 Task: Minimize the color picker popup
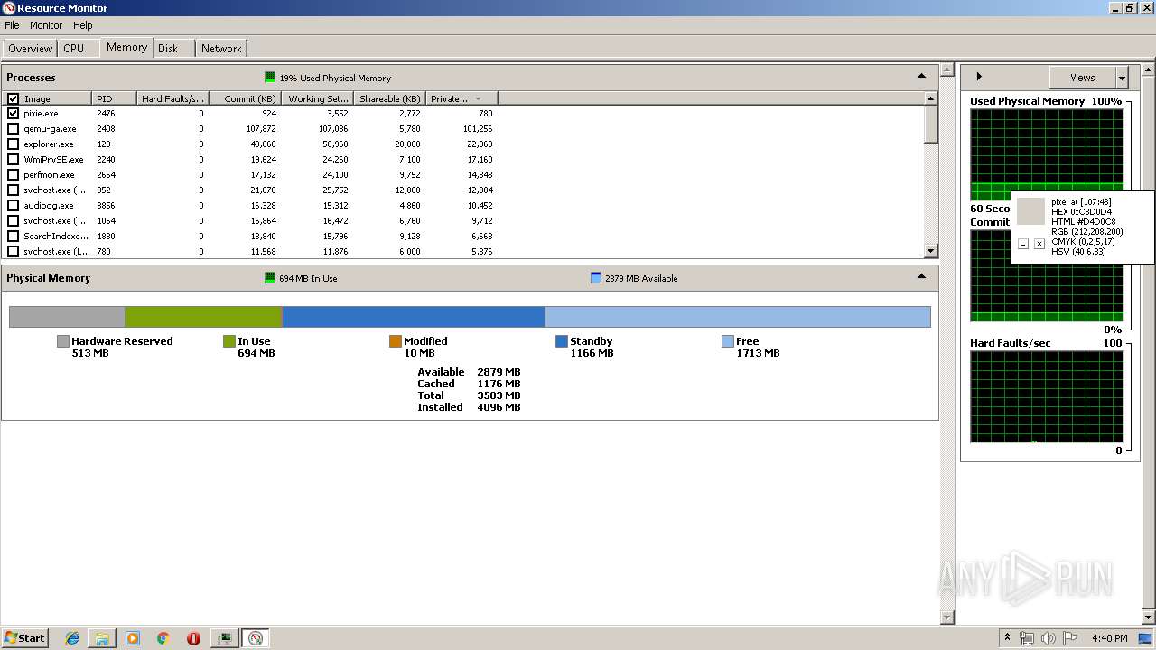pyautogui.click(x=1022, y=244)
